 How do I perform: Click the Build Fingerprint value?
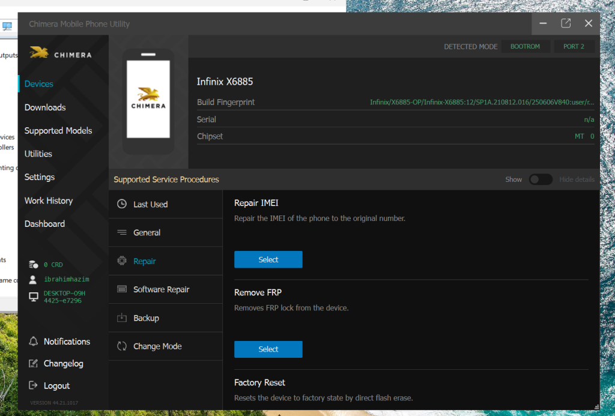[x=482, y=102]
